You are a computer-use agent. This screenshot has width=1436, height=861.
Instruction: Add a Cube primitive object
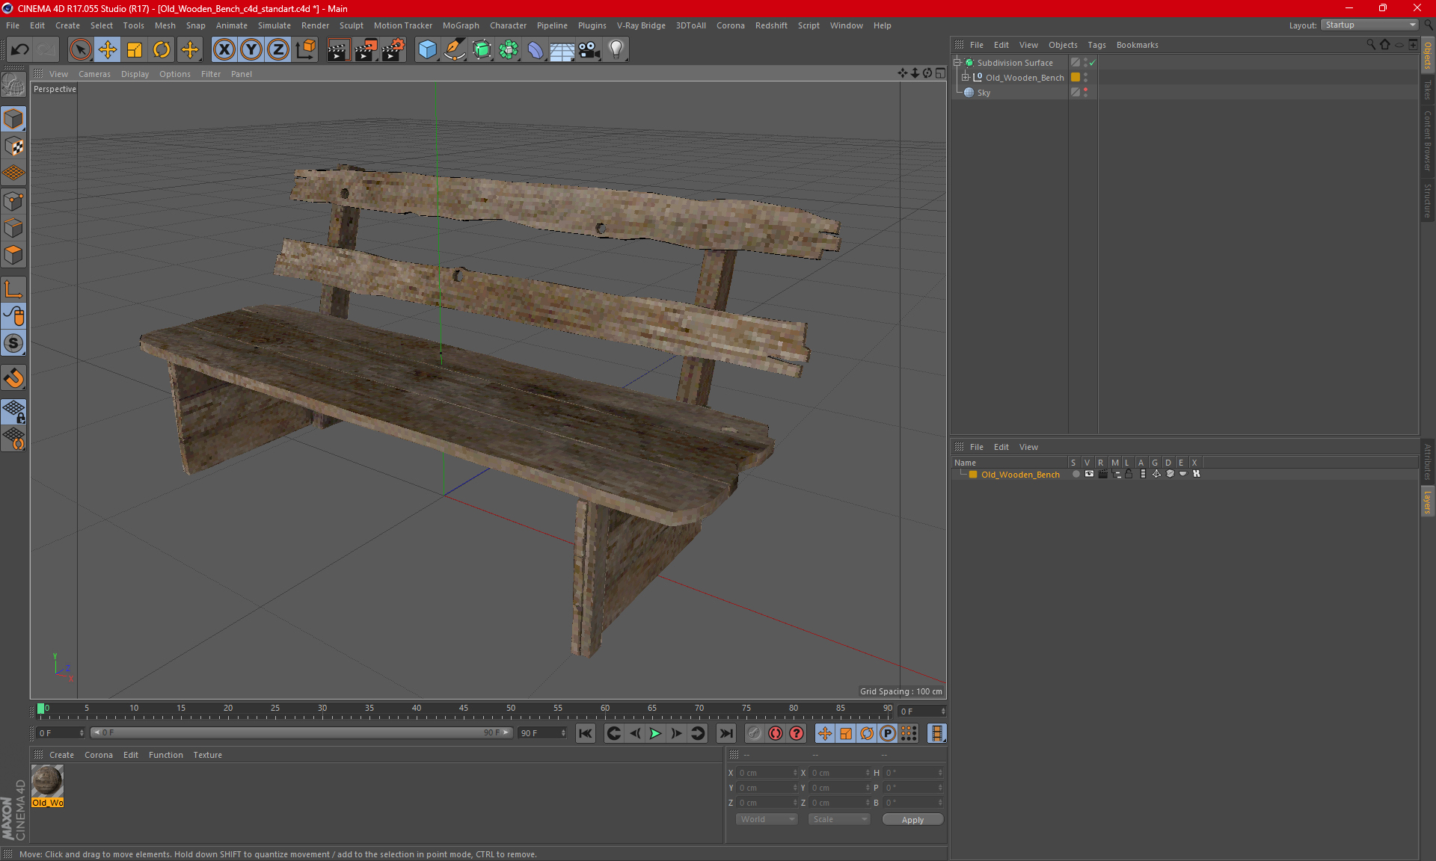click(x=427, y=50)
